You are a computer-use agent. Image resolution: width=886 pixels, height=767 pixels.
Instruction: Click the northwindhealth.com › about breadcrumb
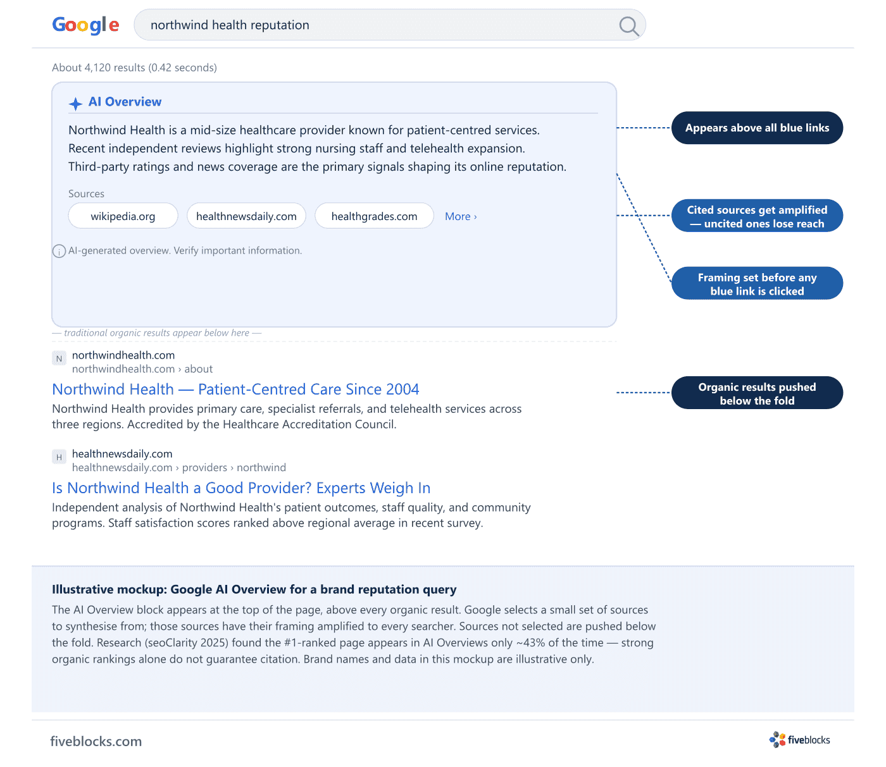[142, 369]
